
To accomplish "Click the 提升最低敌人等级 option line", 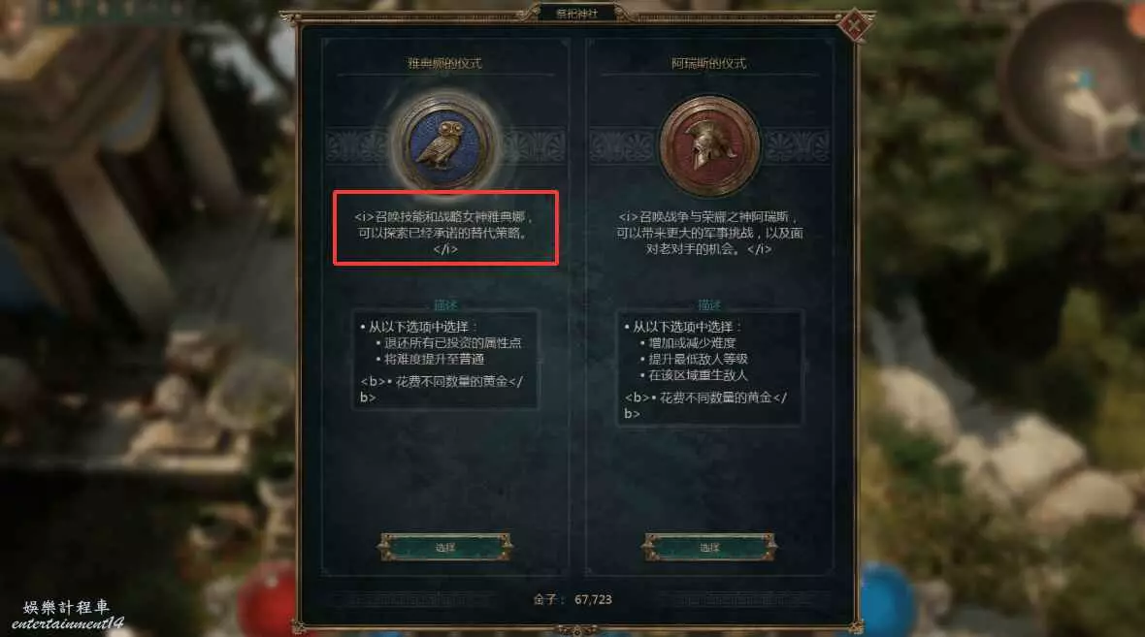I will (694, 359).
